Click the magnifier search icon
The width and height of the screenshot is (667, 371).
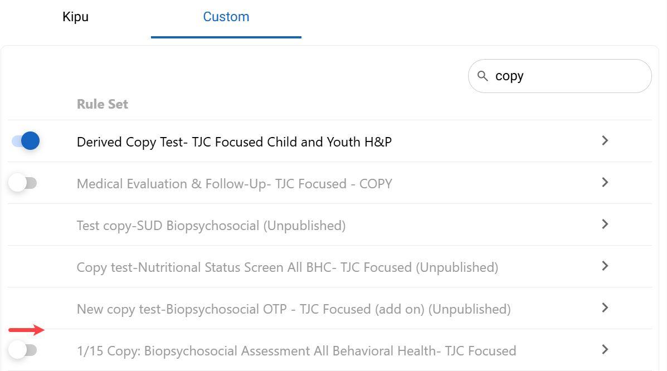tap(483, 76)
